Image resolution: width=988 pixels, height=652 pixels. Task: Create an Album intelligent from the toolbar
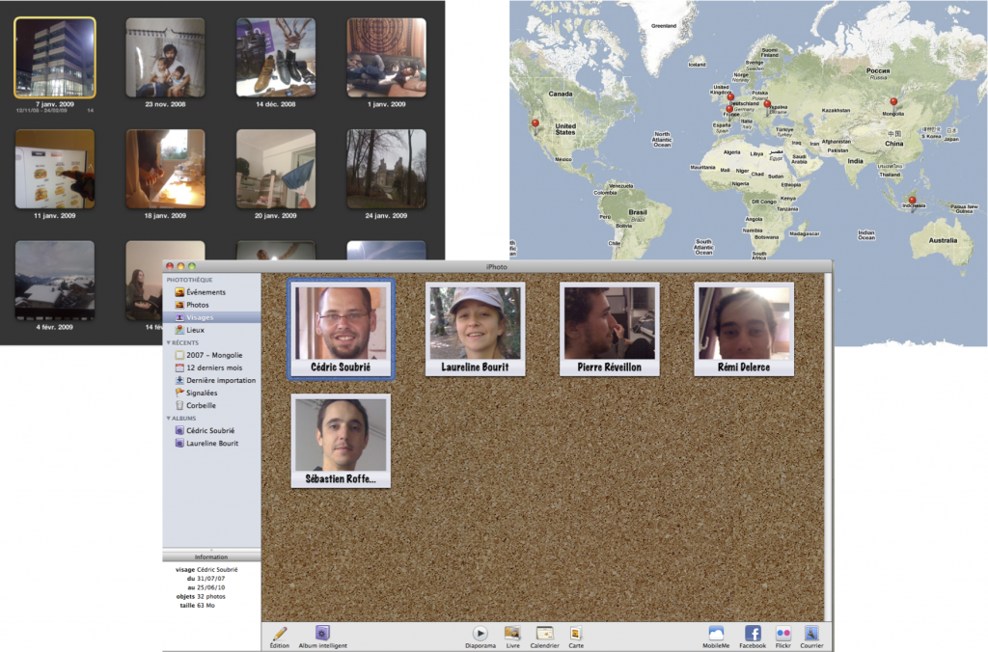(x=322, y=637)
